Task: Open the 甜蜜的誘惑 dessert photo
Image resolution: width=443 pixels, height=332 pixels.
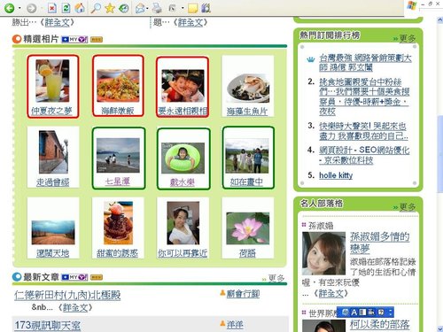Action: click(x=118, y=223)
